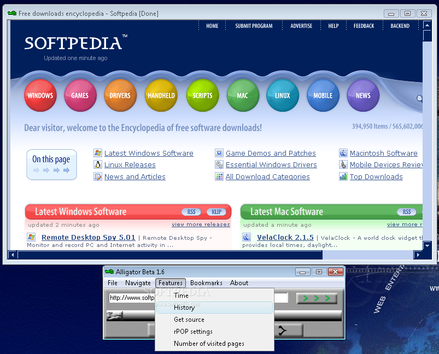Viewport: 439px width, 354px height.
Task: Follow the All Download Categories link
Action: point(268,176)
